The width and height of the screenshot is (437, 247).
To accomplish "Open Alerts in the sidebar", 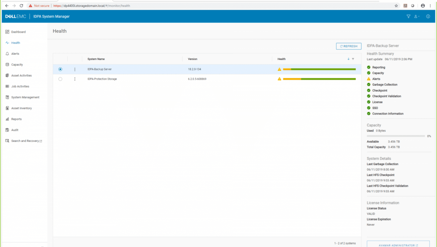I will [15, 54].
